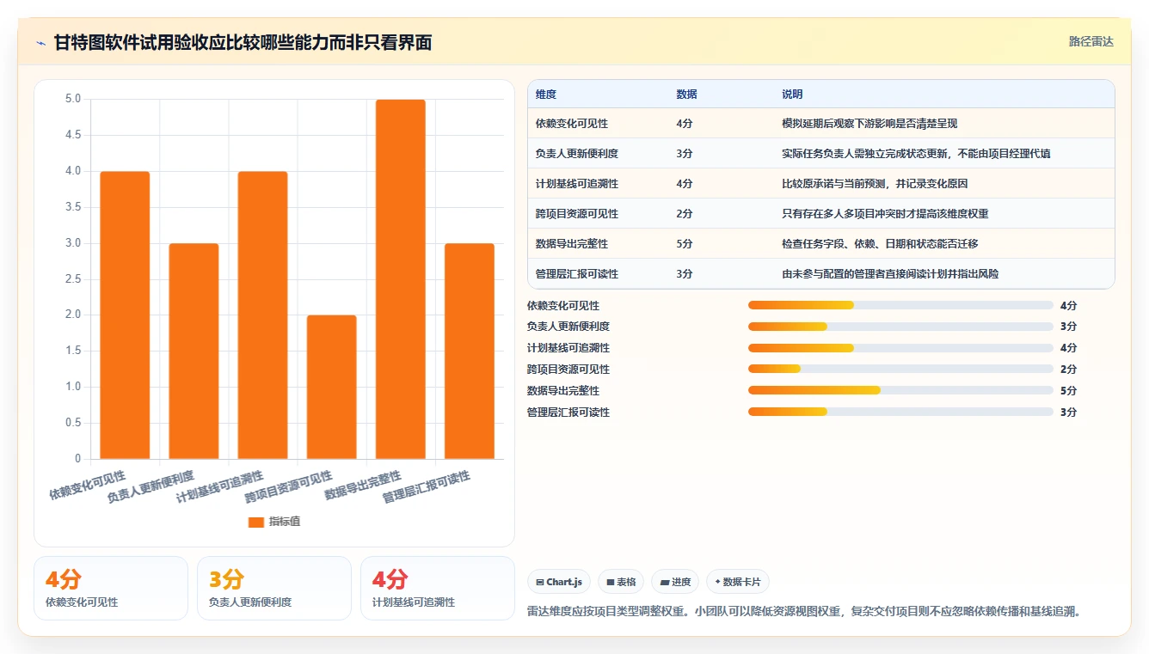
Task: Open the 3分 负责人更新便利度 stat card
Action: [x=274, y=588]
